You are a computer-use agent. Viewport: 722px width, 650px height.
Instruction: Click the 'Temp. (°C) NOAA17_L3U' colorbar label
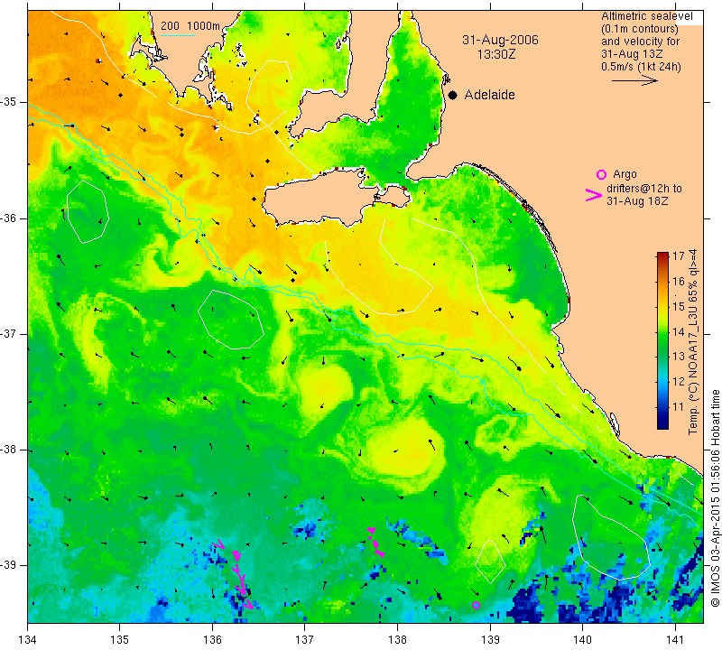(x=692, y=342)
